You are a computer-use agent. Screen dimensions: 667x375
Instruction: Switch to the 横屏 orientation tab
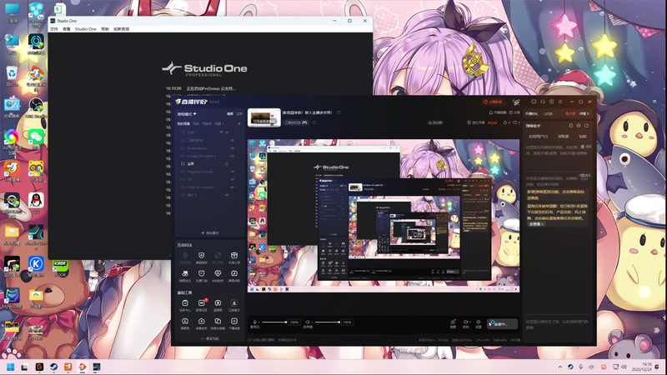click(230, 114)
